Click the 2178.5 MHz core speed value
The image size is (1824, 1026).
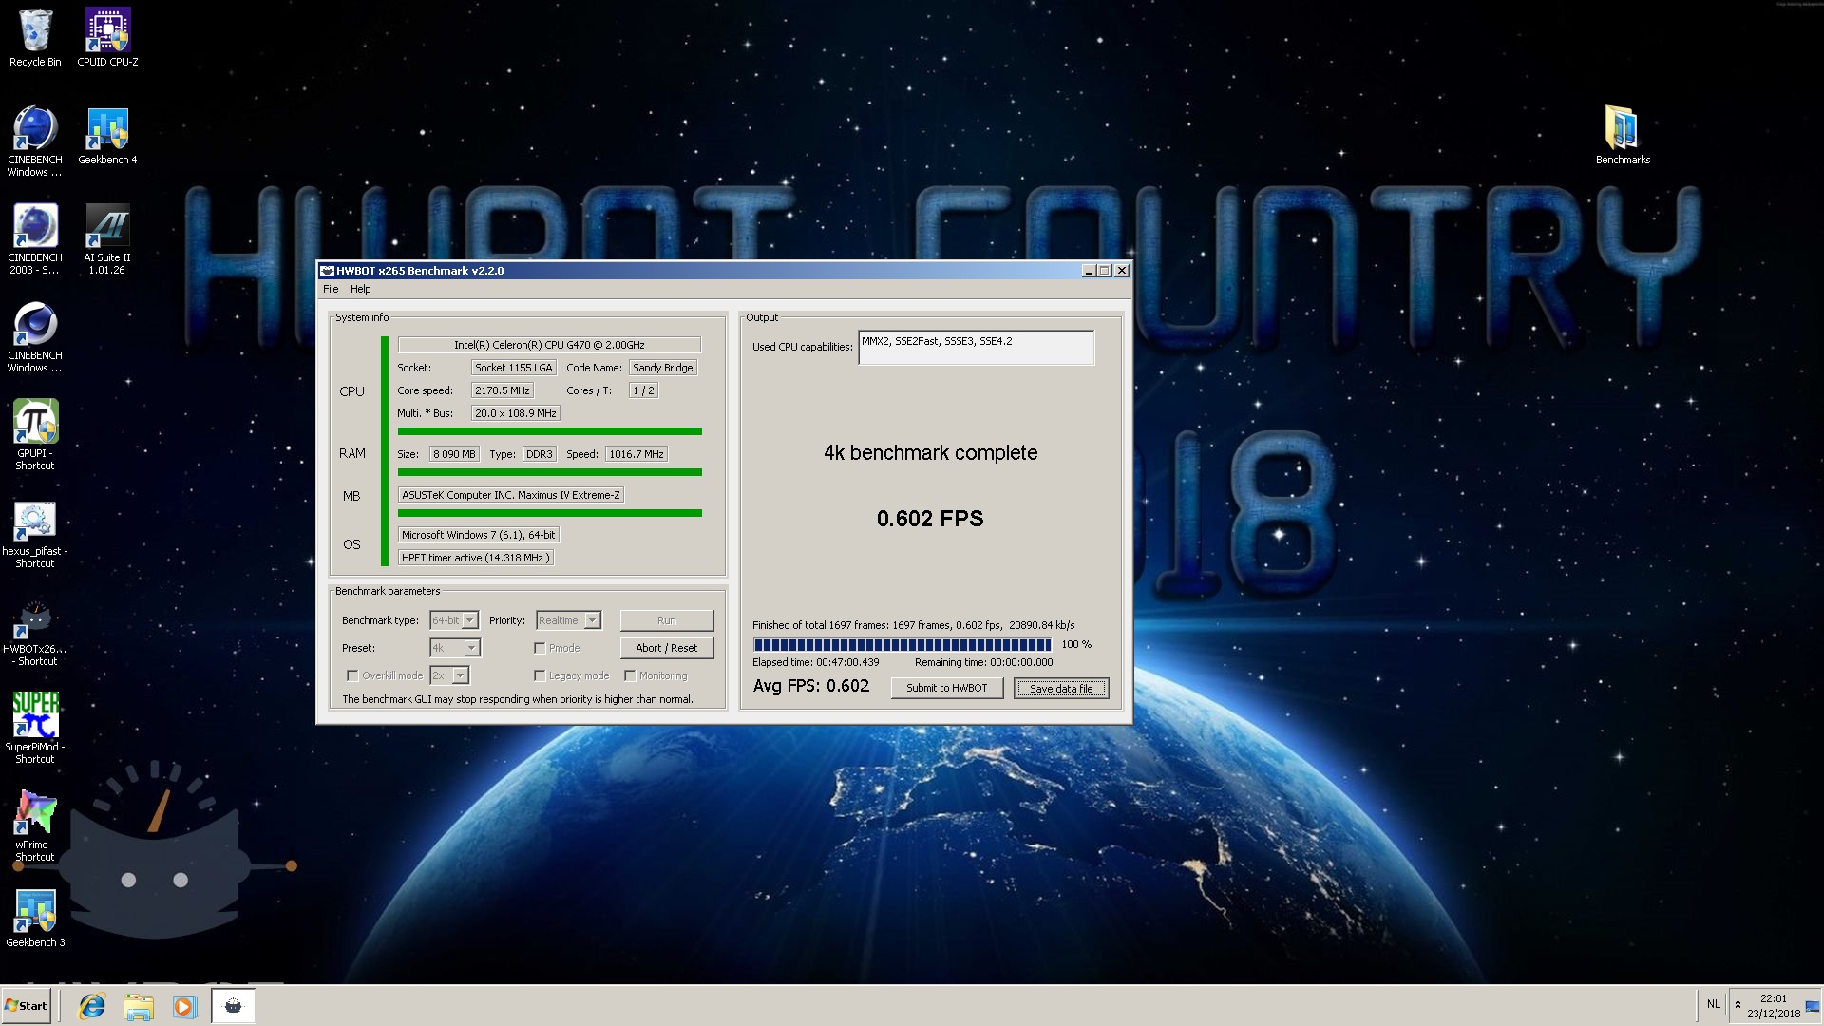pyautogui.click(x=502, y=390)
